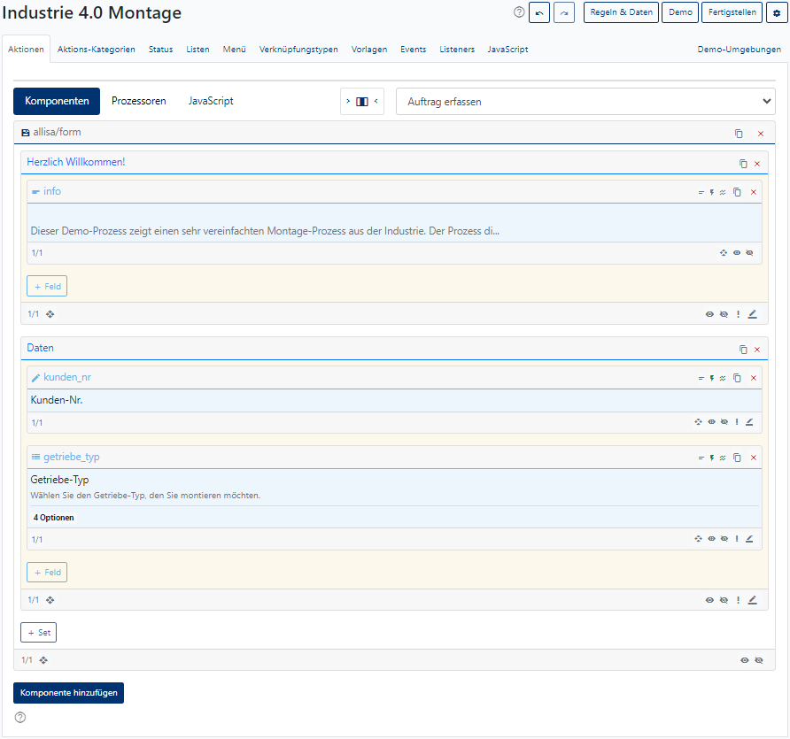Click lightning bolt icon of info field

pos(712,192)
